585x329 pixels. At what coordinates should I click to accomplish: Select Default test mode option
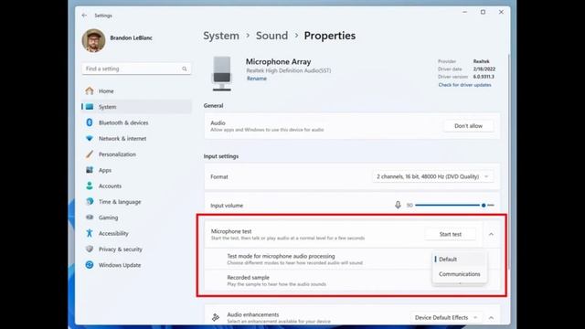459,260
